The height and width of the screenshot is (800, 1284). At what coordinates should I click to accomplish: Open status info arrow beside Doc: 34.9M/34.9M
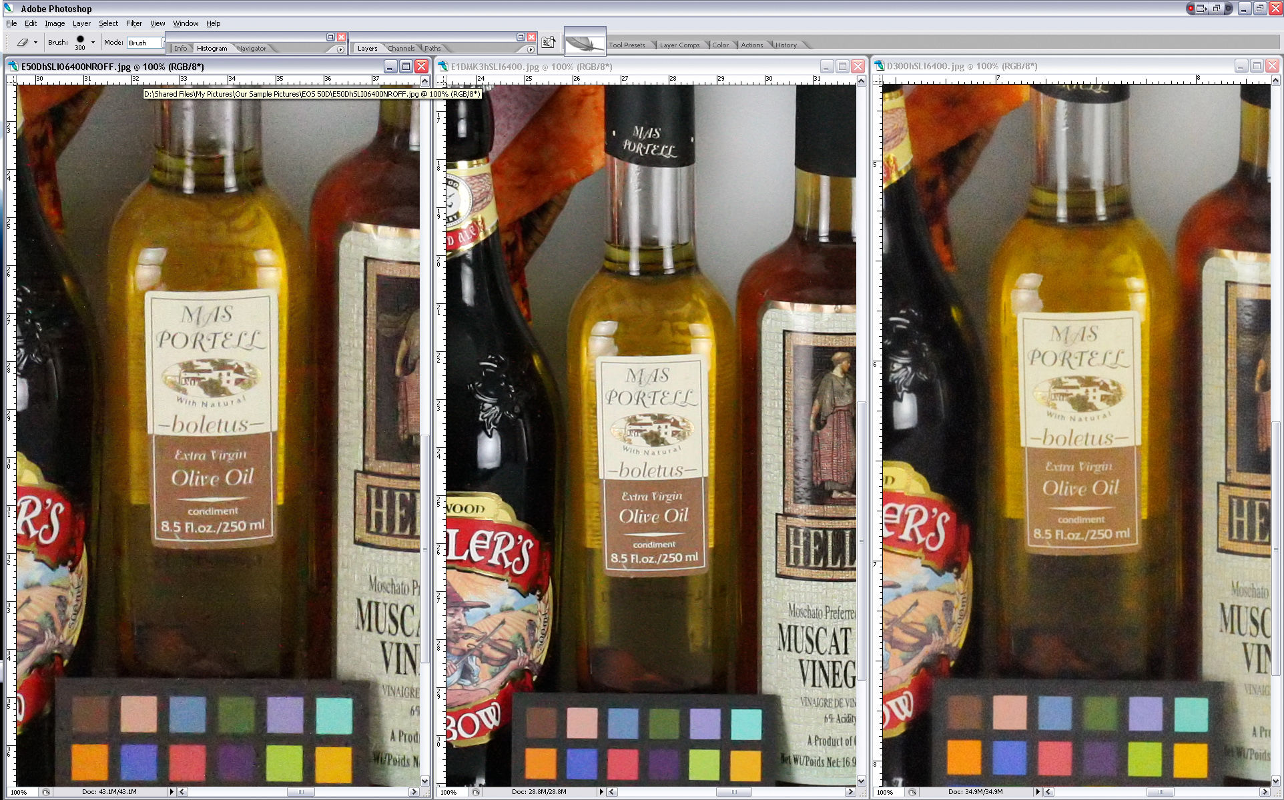[x=1038, y=792]
